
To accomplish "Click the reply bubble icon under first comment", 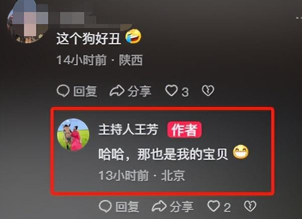I will 63,91.
